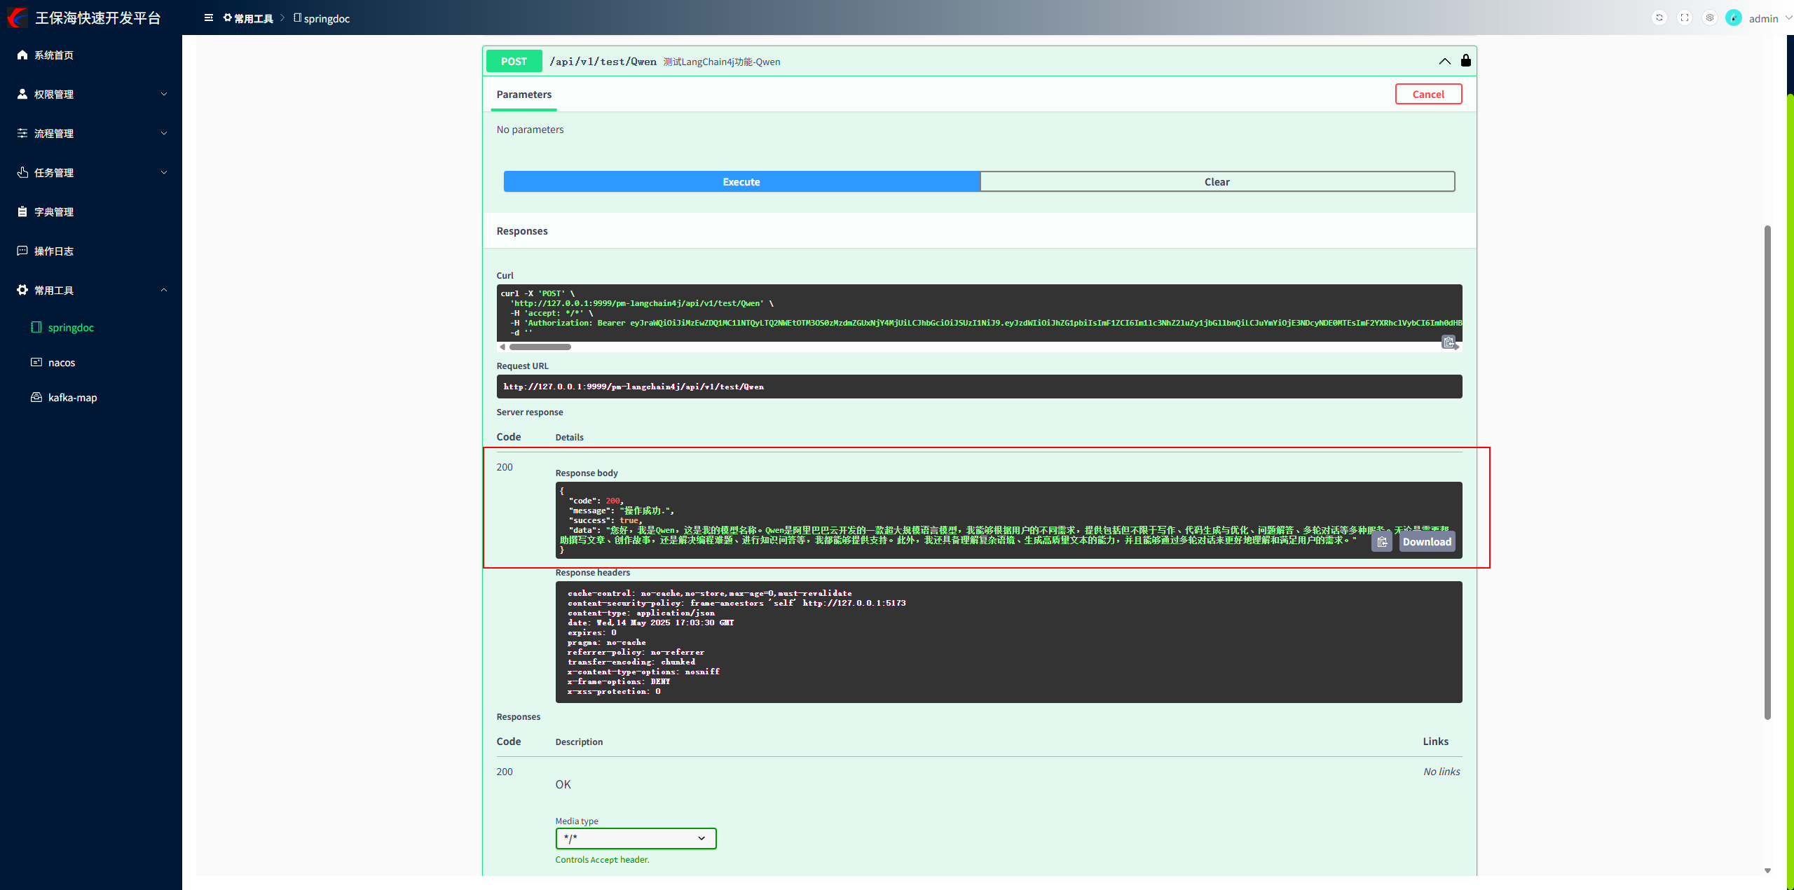Copy the curl command to clipboard
Screen dimensions: 1794x890
click(1448, 342)
